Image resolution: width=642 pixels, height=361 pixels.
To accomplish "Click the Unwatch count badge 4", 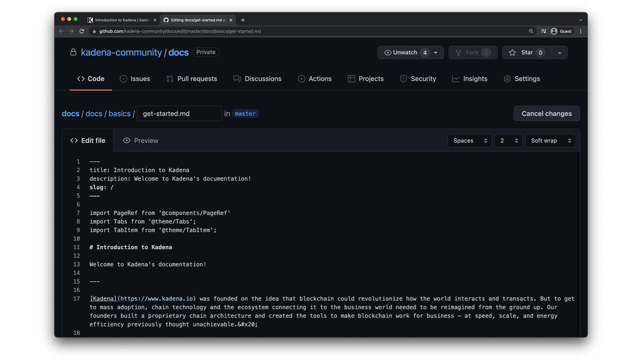I will coord(425,52).
